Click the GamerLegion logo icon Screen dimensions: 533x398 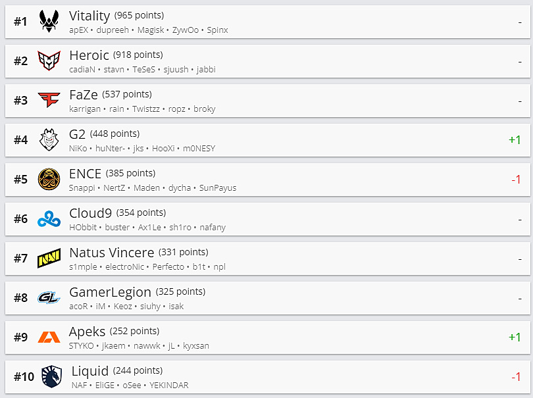49,298
